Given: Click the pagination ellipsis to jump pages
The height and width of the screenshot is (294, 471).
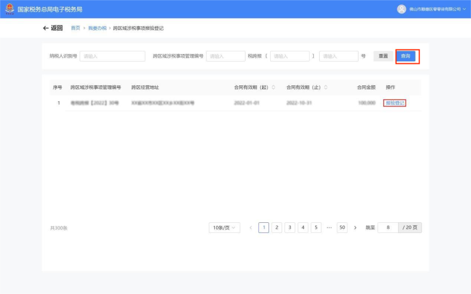Looking at the screenshot, I should pos(329,228).
